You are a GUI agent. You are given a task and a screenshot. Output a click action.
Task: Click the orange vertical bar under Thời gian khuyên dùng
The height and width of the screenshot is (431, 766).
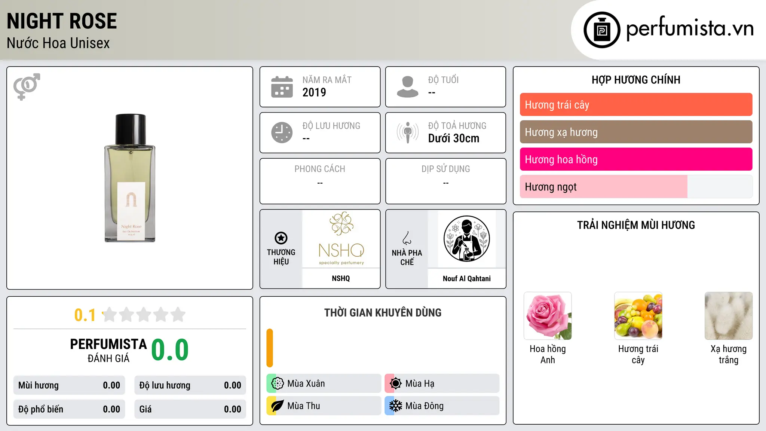pyautogui.click(x=270, y=348)
